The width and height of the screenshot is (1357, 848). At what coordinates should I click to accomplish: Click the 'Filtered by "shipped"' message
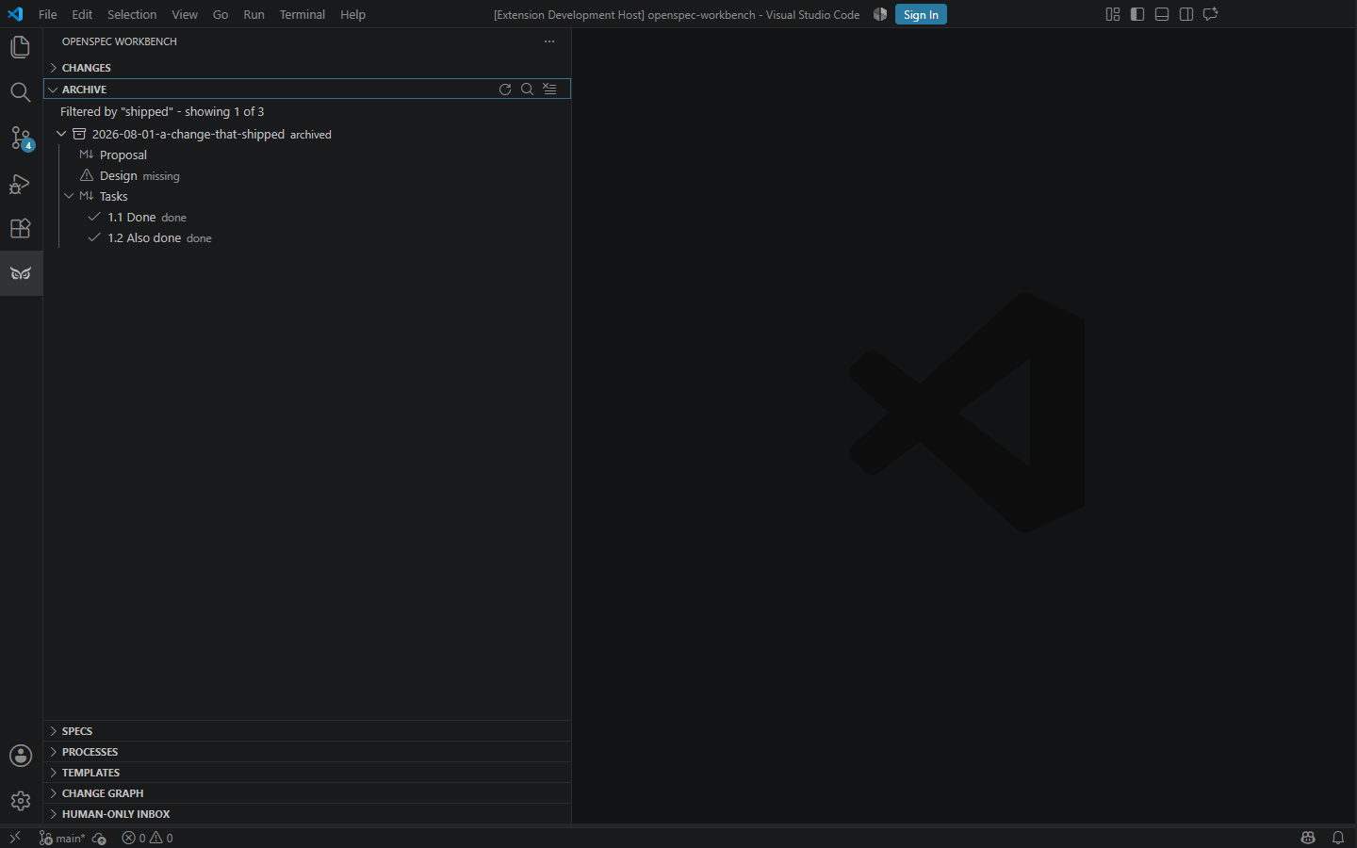pos(162,111)
